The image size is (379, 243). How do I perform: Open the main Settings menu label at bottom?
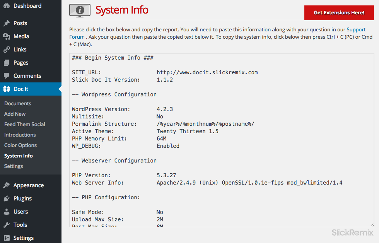click(x=24, y=238)
